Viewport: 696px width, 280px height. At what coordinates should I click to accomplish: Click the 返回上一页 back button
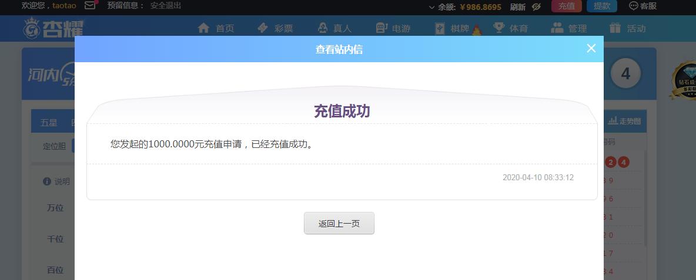[x=339, y=224]
